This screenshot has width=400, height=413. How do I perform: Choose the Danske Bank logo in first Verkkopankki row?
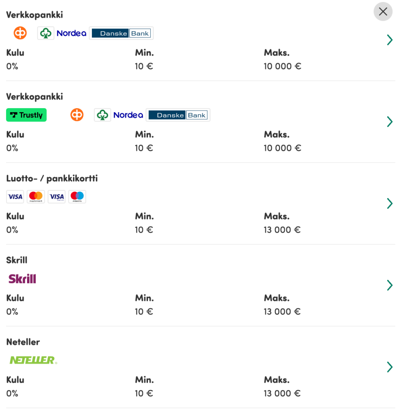tap(121, 33)
